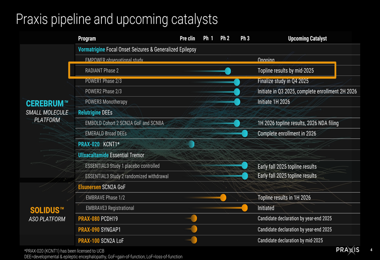
Task: Click the ESSENTIAL3 Study 1 progress dot
Action: click(244, 165)
